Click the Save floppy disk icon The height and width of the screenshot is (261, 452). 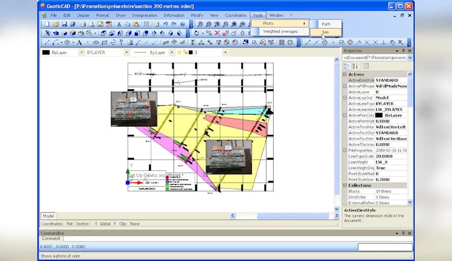64,24
